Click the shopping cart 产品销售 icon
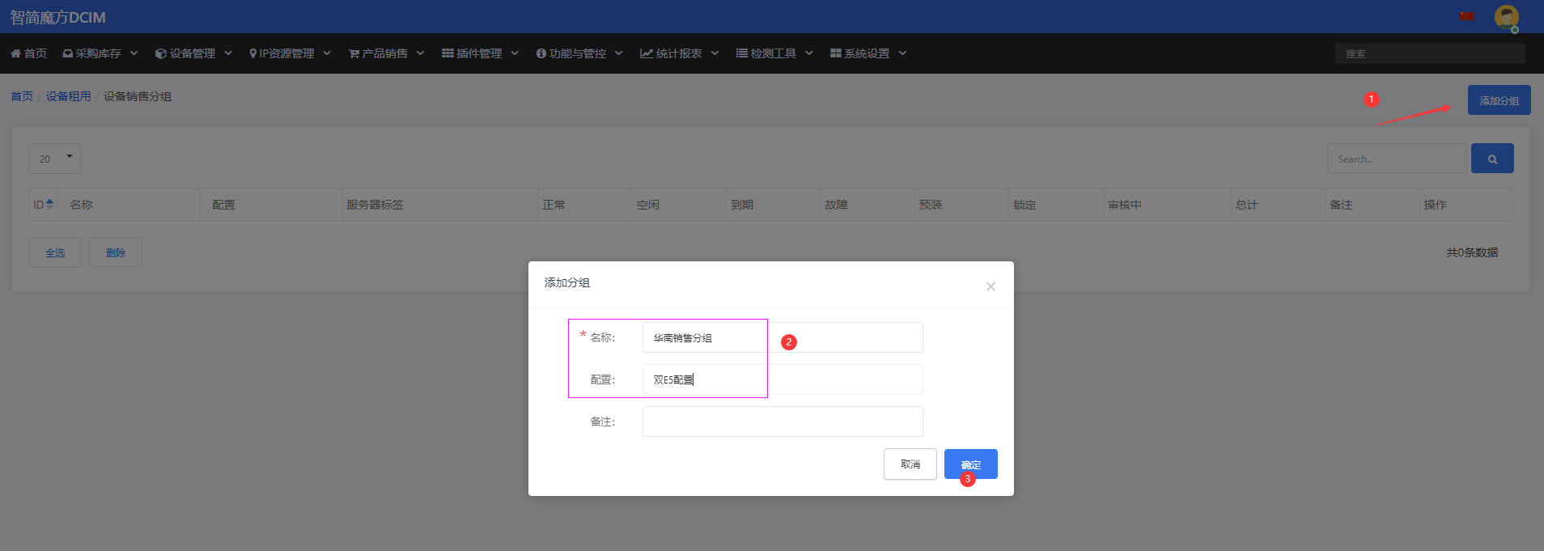Image resolution: width=1544 pixels, height=551 pixels. (354, 53)
